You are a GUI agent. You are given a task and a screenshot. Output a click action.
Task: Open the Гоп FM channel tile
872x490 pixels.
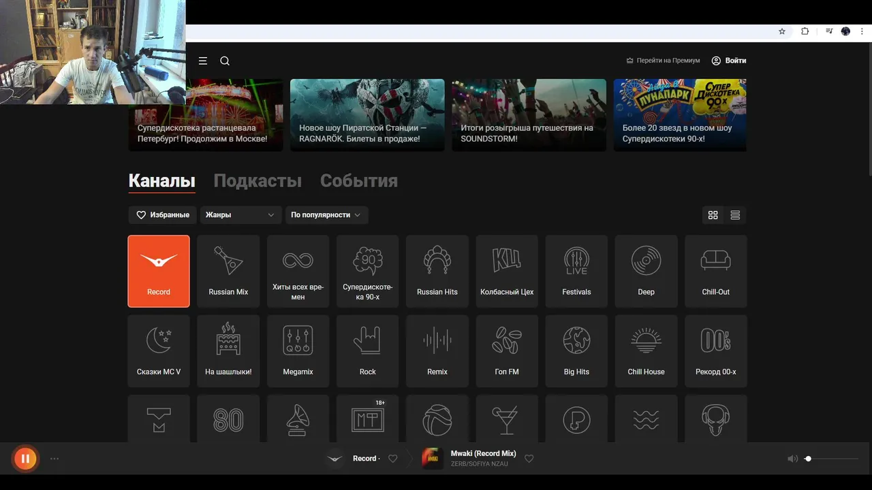(x=507, y=351)
